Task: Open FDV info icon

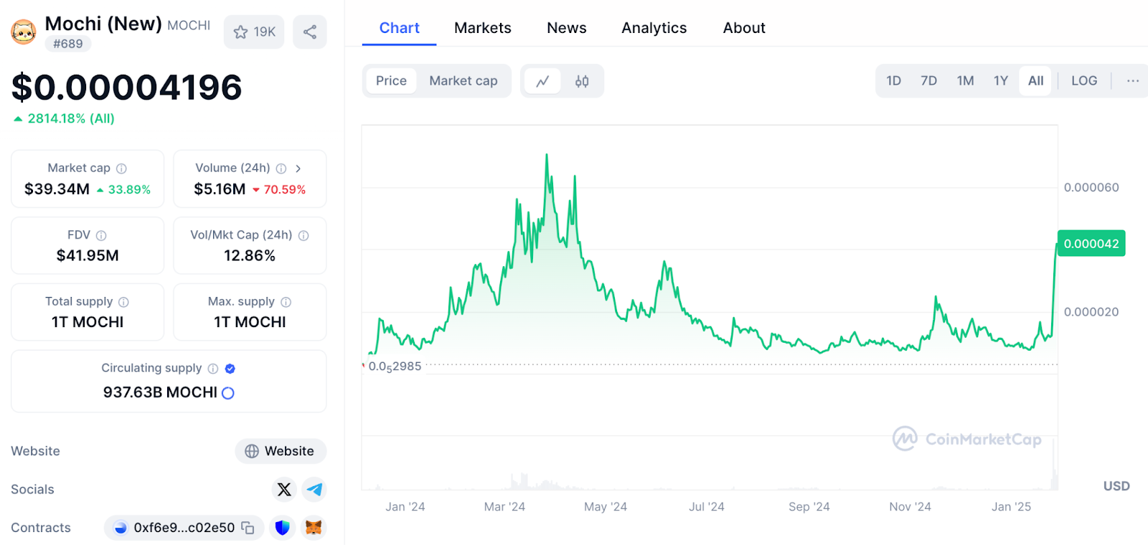Action: click(101, 235)
